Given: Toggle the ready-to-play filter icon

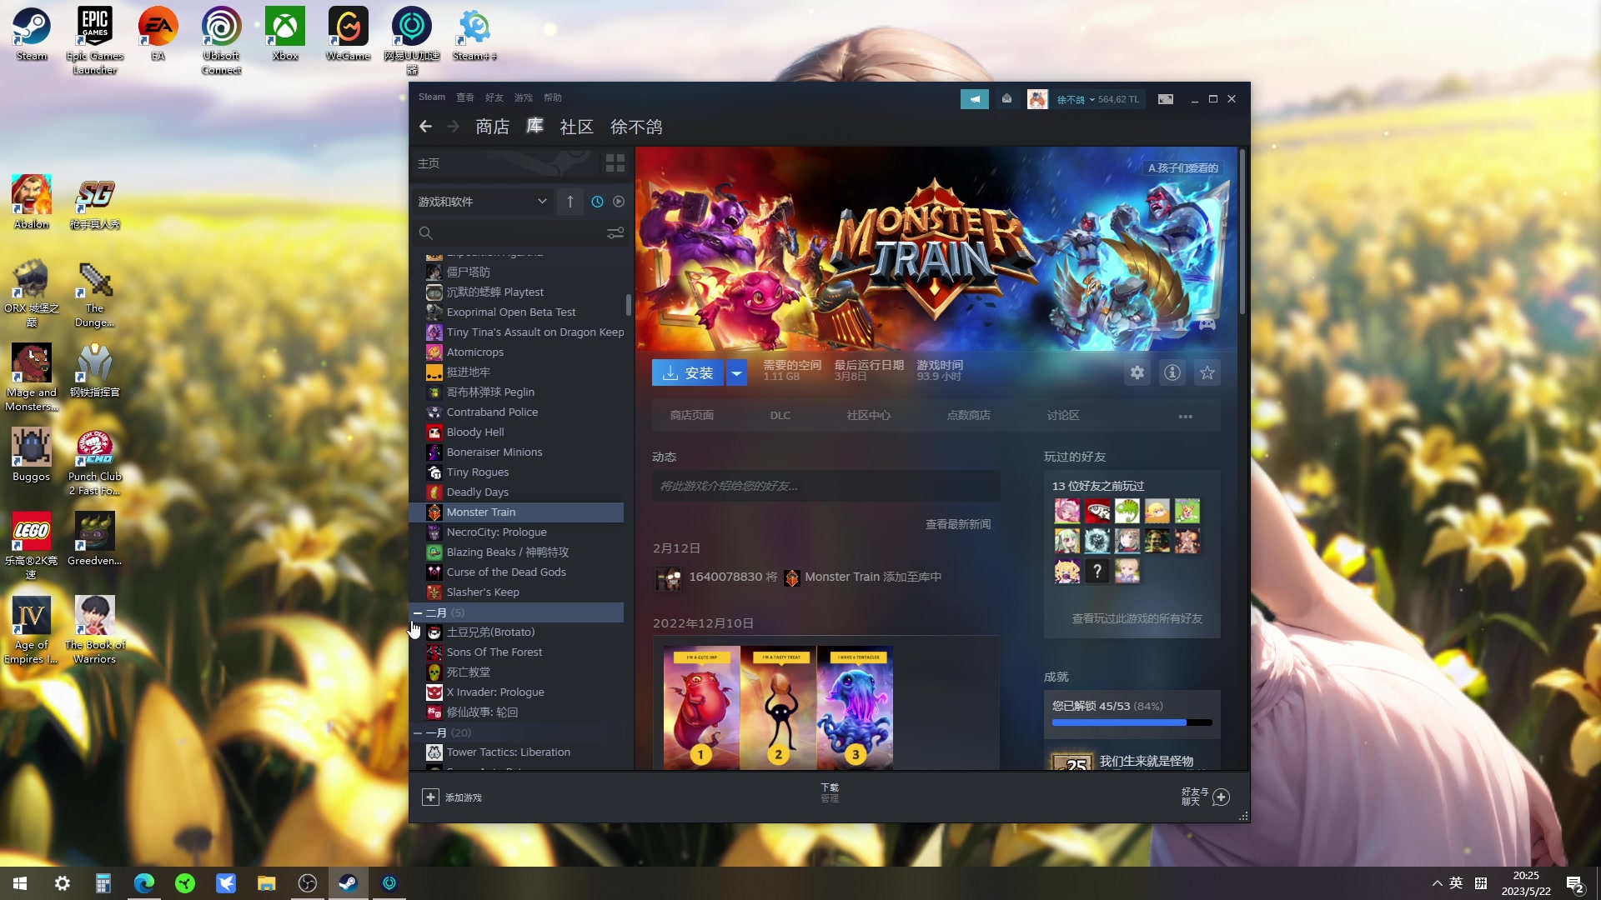Looking at the screenshot, I should [619, 202].
